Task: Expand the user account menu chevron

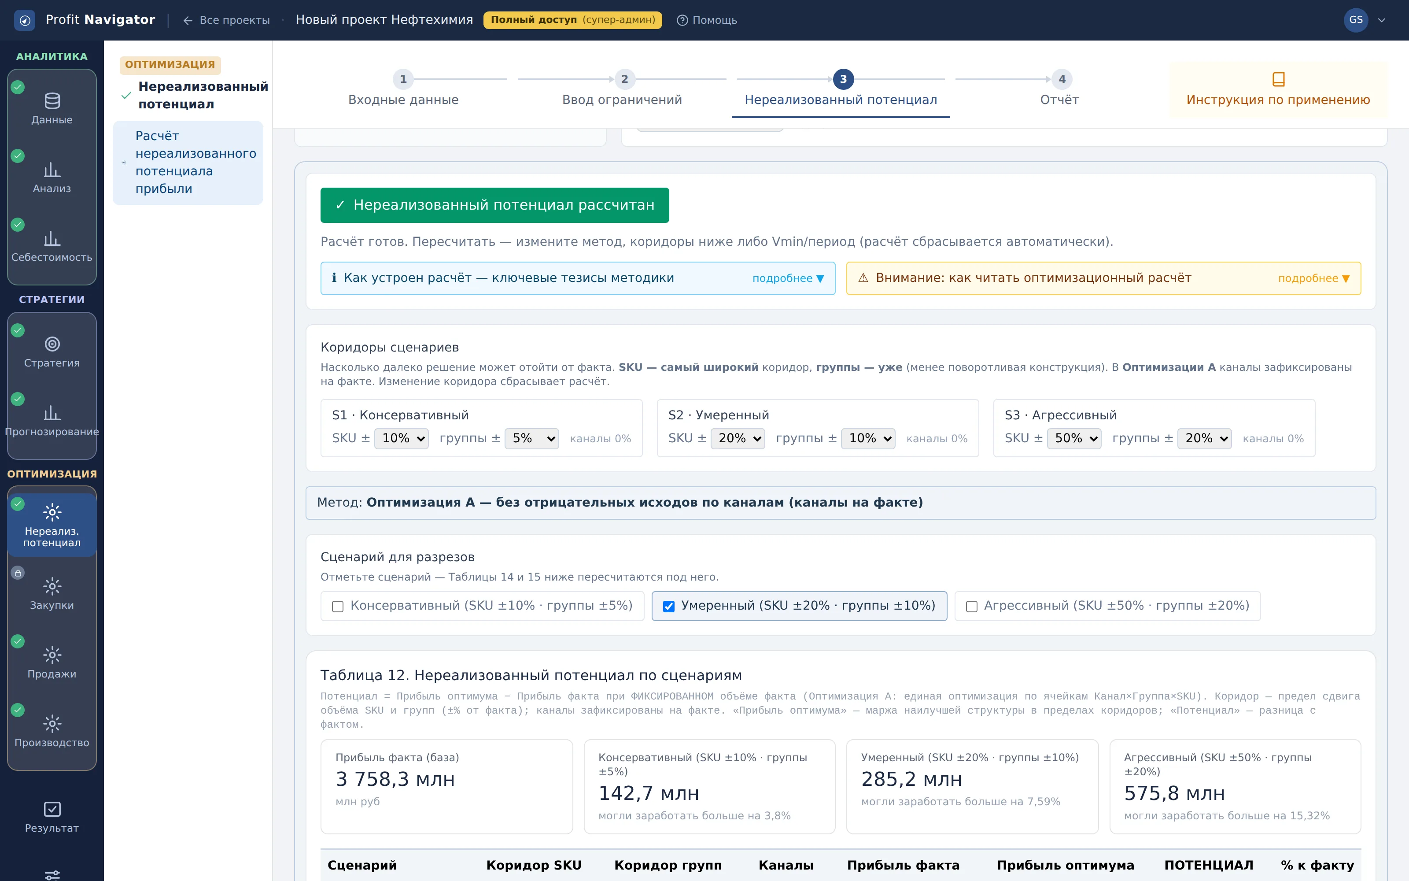Action: [1382, 20]
